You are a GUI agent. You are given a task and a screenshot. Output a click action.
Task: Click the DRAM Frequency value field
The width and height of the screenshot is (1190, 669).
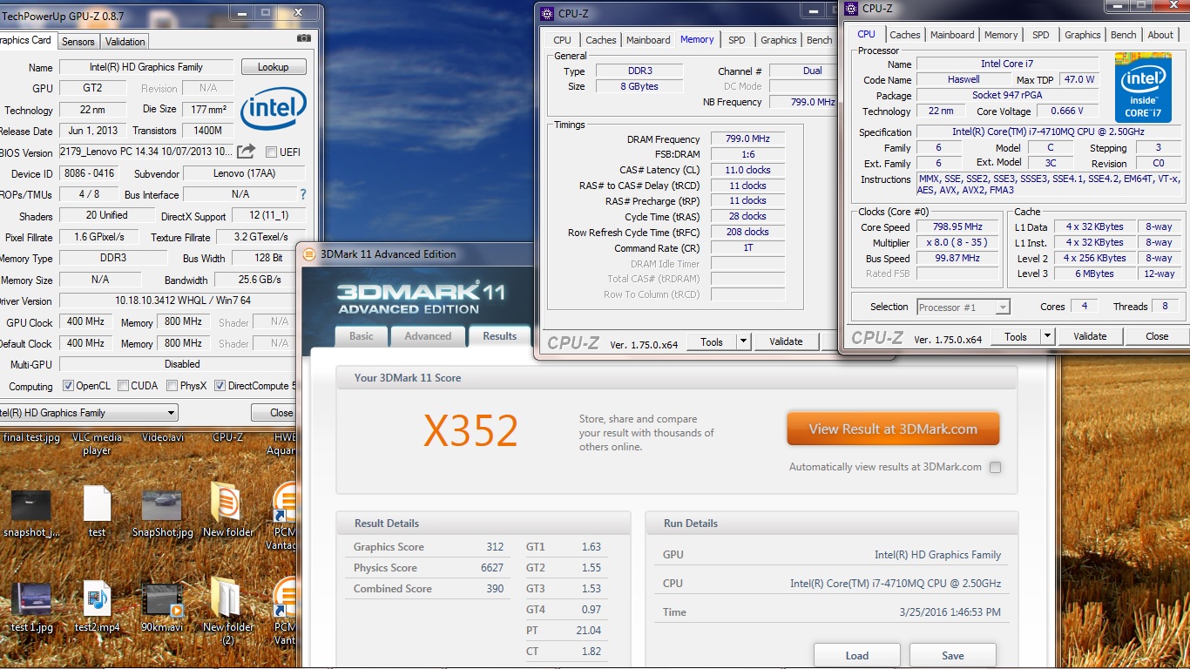747,139
